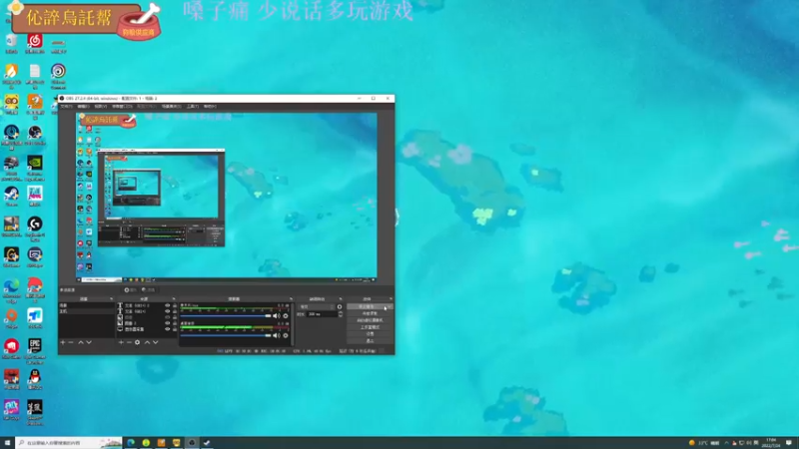The width and height of the screenshot is (799, 449).
Task: Open the Filters button above Sources
Action: (x=148, y=289)
